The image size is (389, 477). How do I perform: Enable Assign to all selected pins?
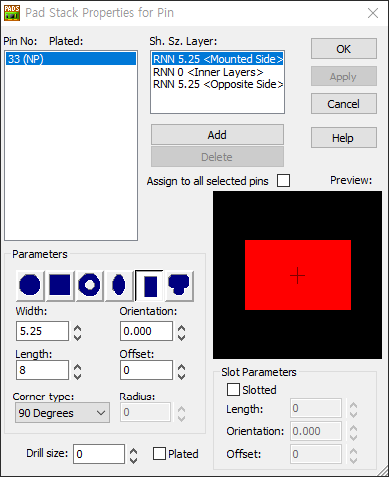pos(283,181)
